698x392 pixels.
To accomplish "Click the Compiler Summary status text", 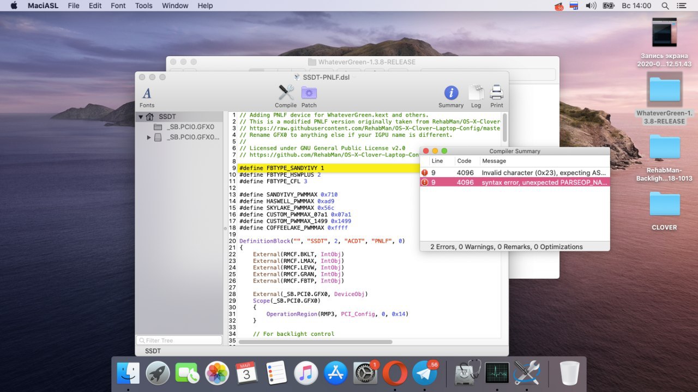I will point(506,246).
